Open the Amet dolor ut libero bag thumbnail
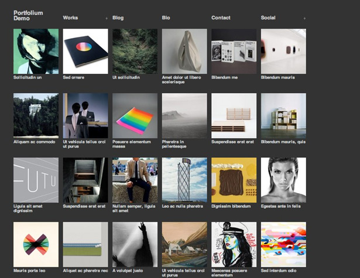 coord(184,51)
